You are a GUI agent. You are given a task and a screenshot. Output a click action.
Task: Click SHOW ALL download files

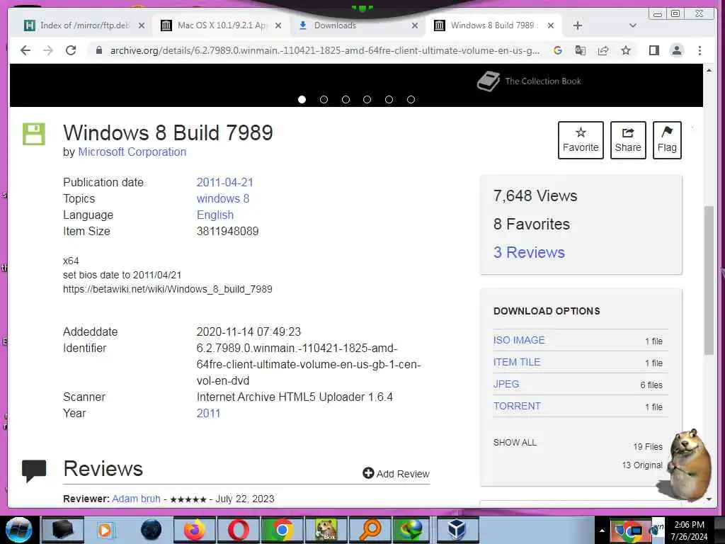coord(515,442)
